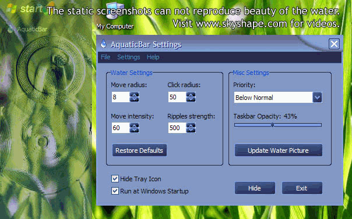Viewport: 352px width, 219px height.
Task: Toggle the Hide Tray Icon checkbox
Action: point(115,179)
